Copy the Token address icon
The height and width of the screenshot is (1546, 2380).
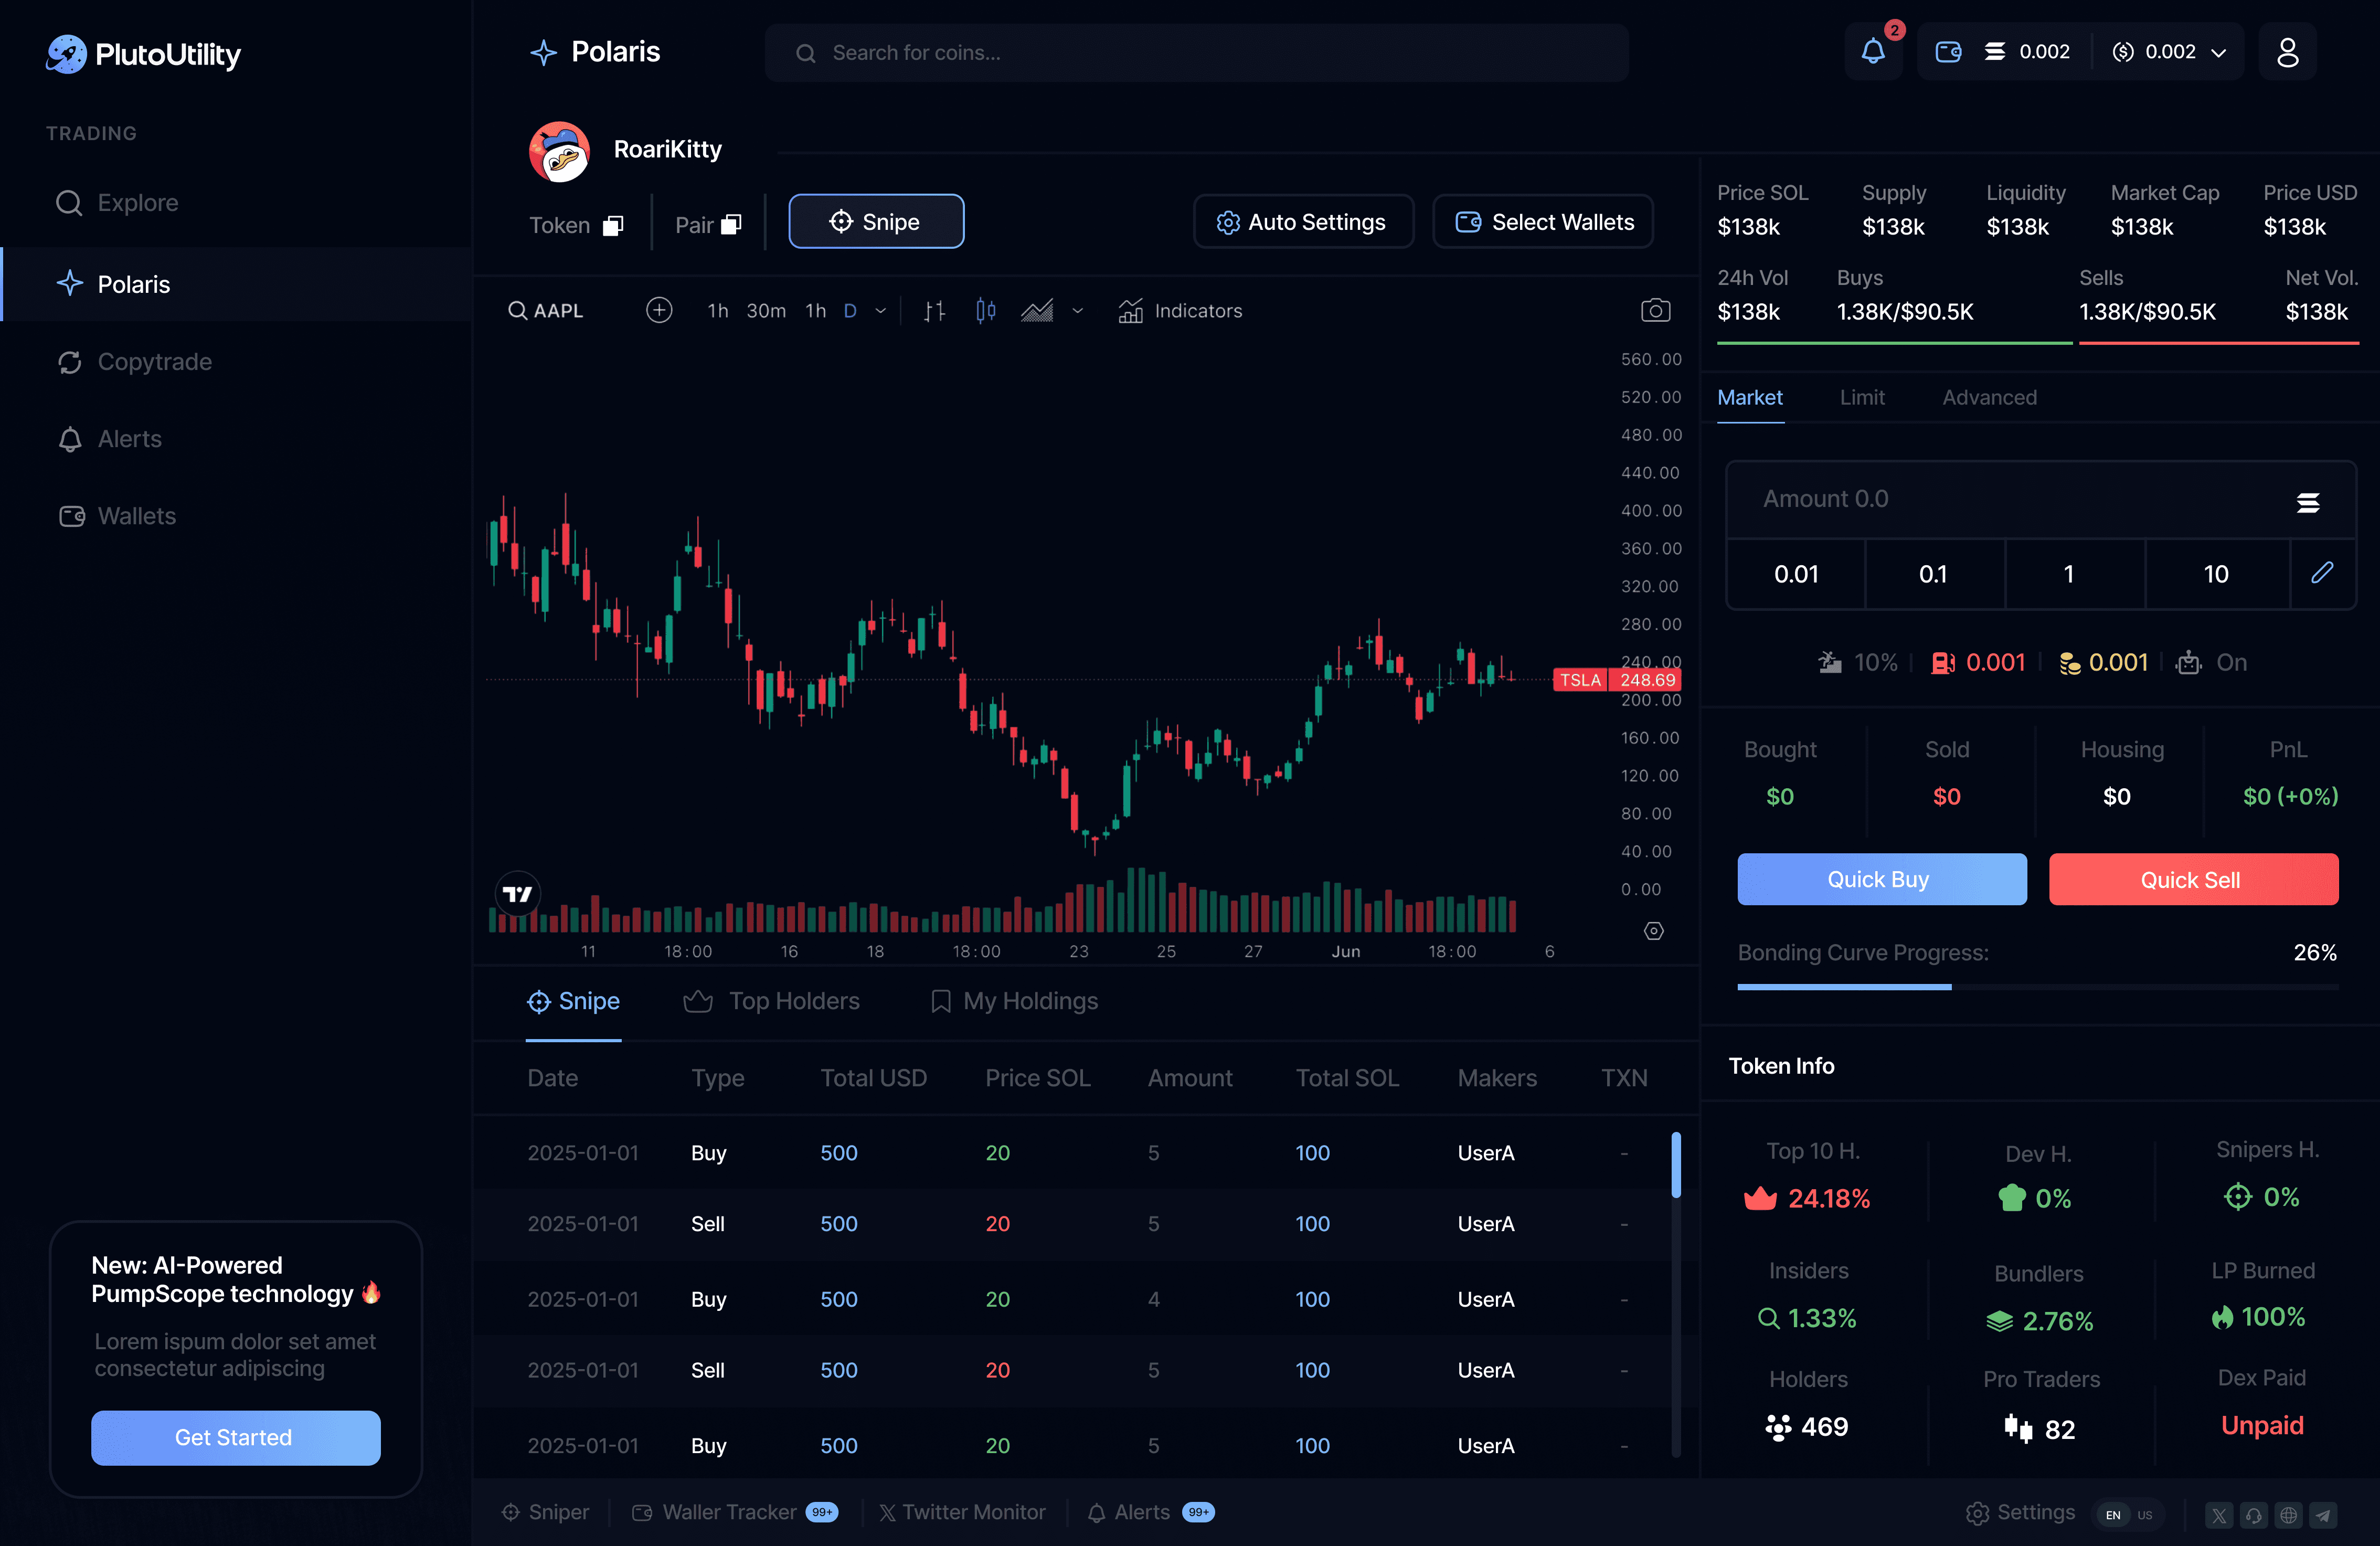[x=613, y=226]
